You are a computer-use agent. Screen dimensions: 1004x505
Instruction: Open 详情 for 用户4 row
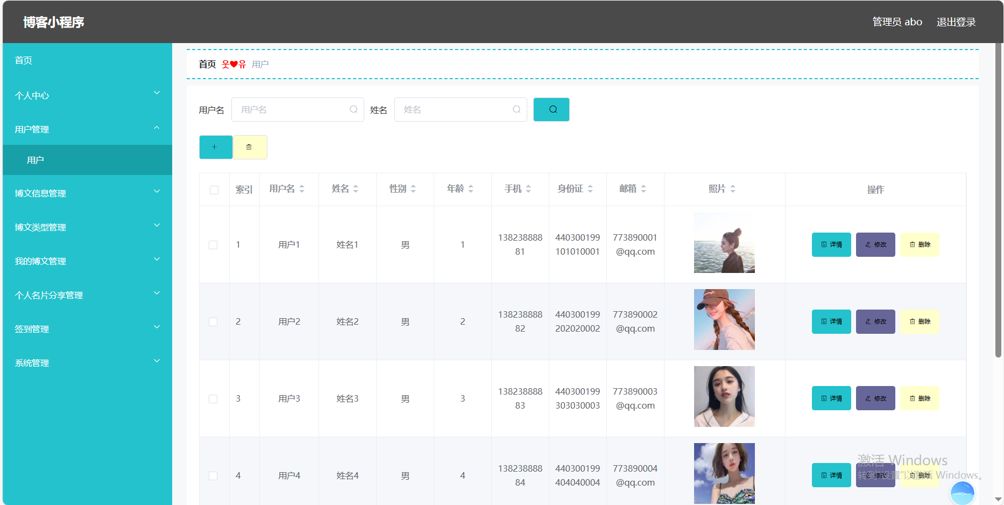point(831,475)
